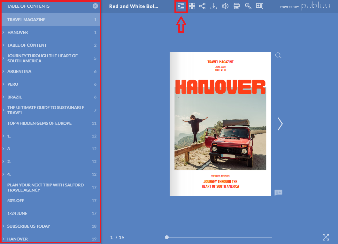This screenshot has width=338, height=244.
Task: Expand the ARGENTINA entry
Action: pyautogui.click(x=4, y=71)
